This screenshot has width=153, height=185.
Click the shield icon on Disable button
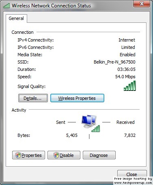coord(56,155)
